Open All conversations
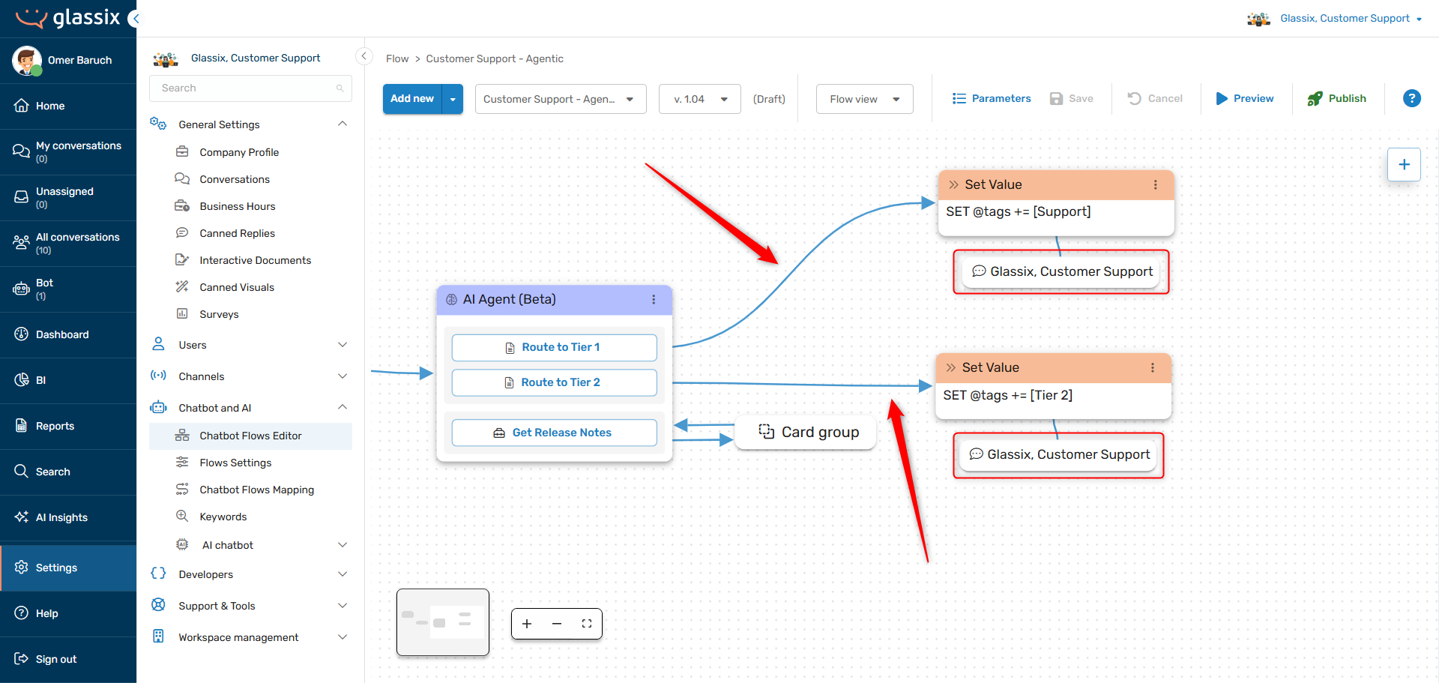 [68, 243]
